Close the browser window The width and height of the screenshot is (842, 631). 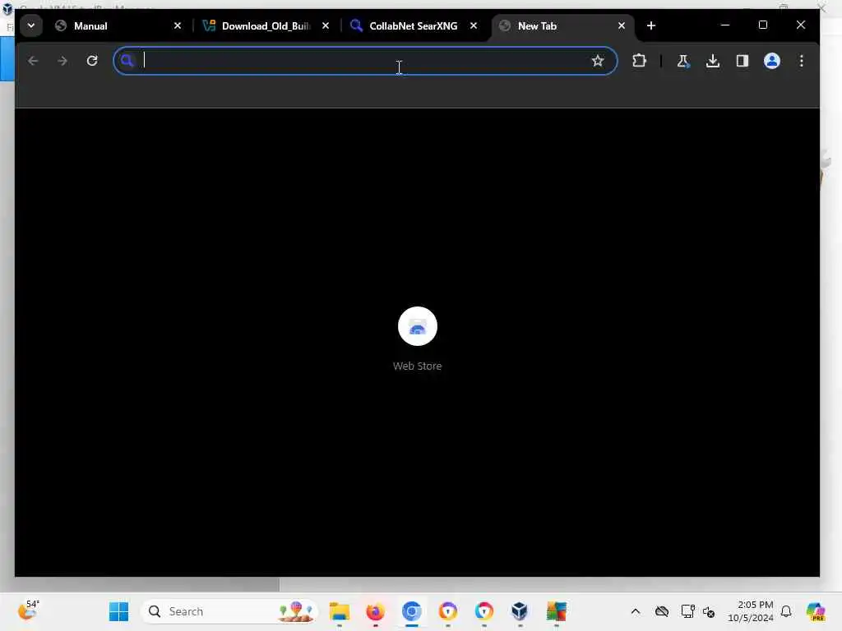[801, 25]
